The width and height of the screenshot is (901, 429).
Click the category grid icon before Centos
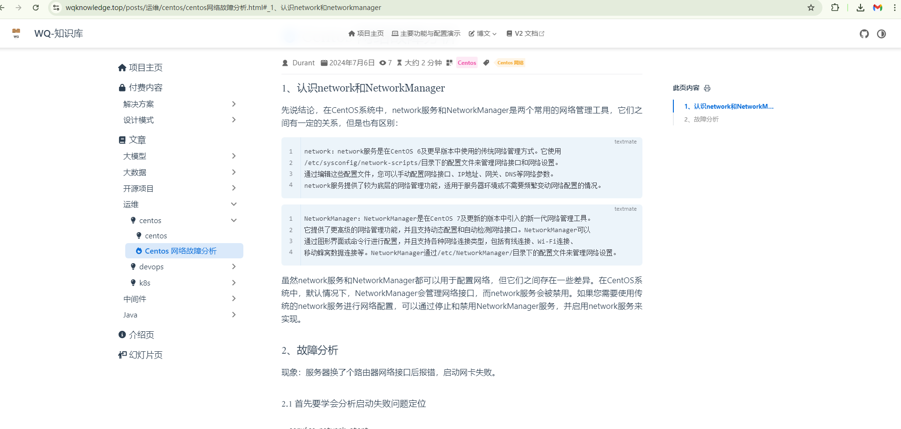tap(449, 63)
